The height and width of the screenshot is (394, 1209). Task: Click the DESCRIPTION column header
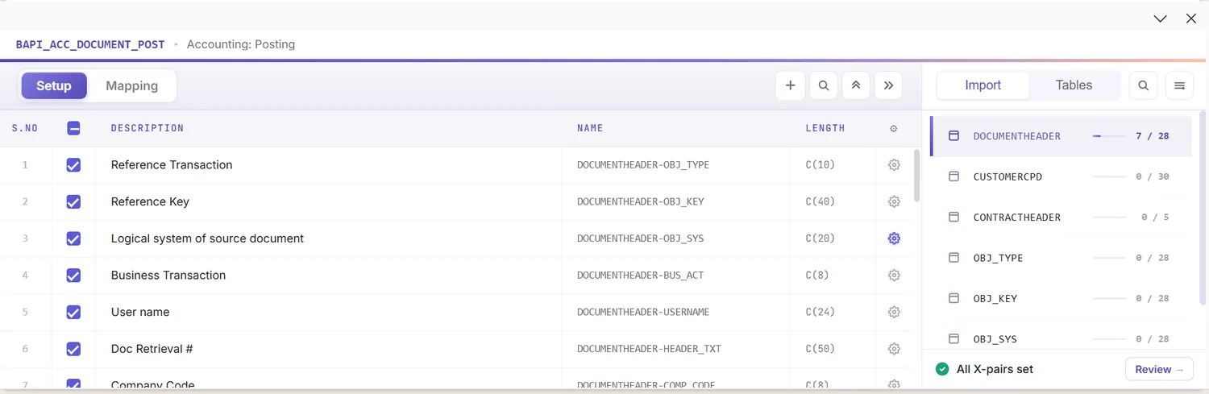tap(147, 128)
